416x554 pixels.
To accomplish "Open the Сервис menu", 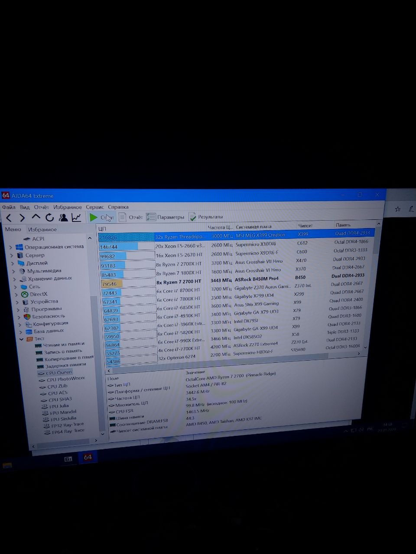I will [x=94, y=207].
